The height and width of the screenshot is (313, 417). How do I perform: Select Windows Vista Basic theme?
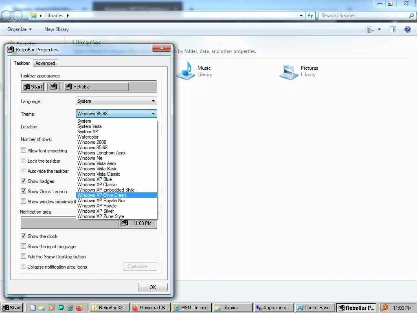pyautogui.click(x=116, y=169)
